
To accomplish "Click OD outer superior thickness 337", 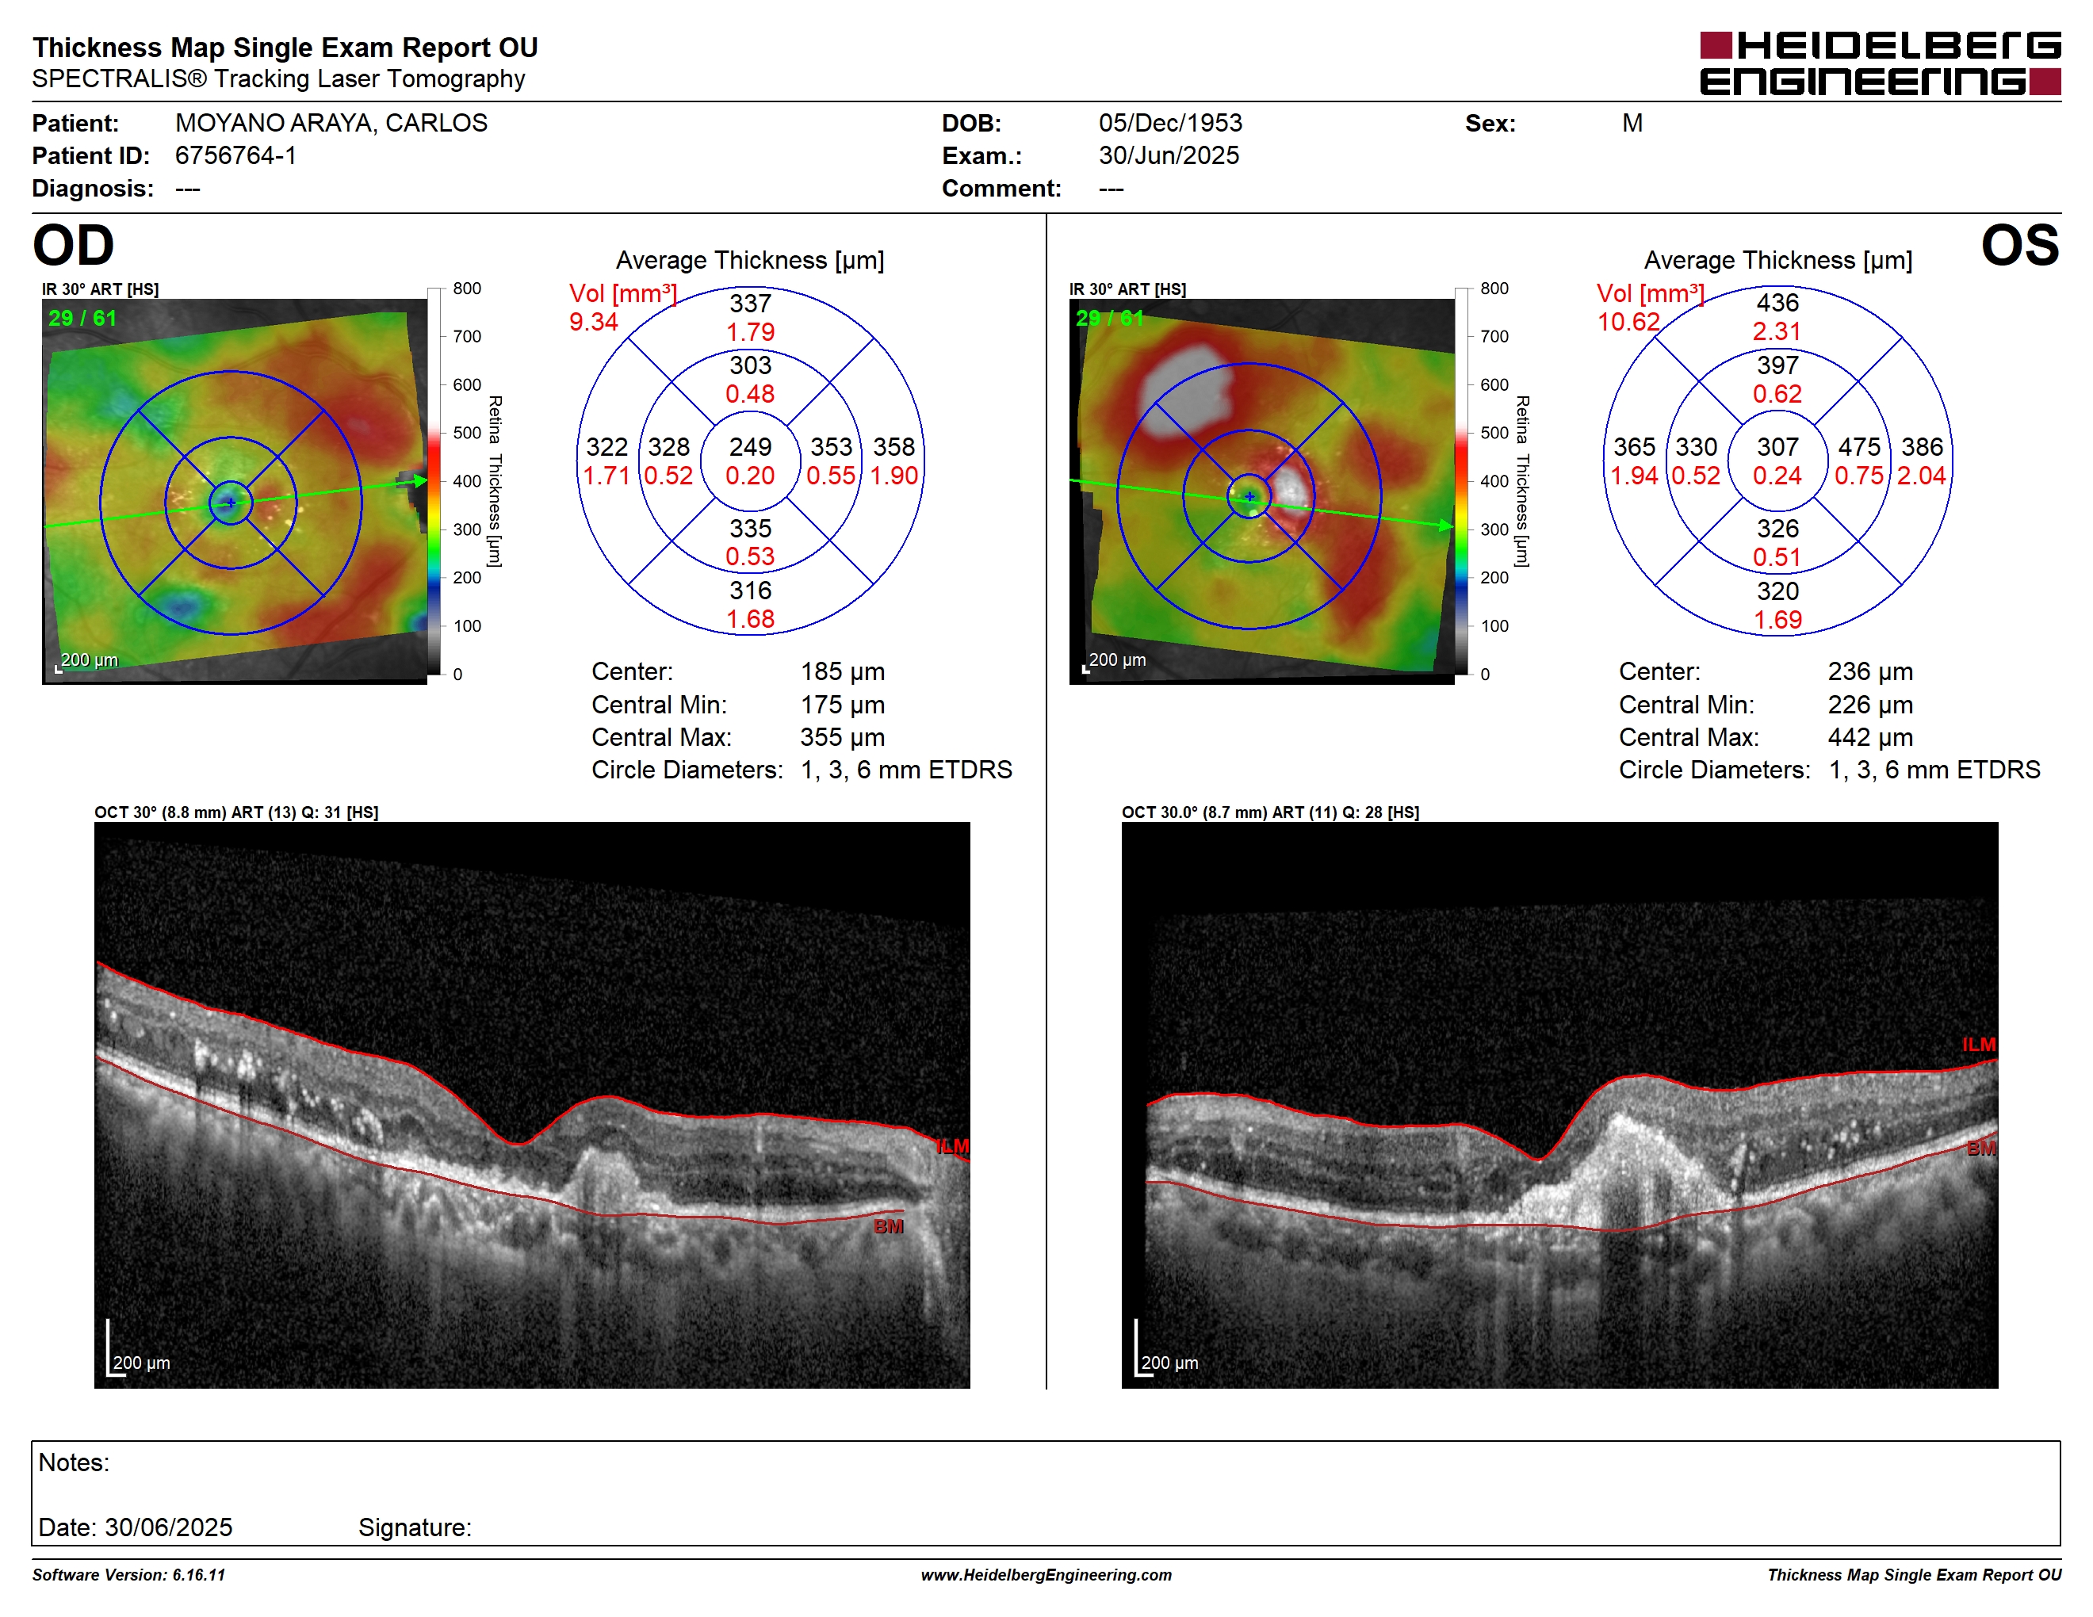I will (x=749, y=304).
